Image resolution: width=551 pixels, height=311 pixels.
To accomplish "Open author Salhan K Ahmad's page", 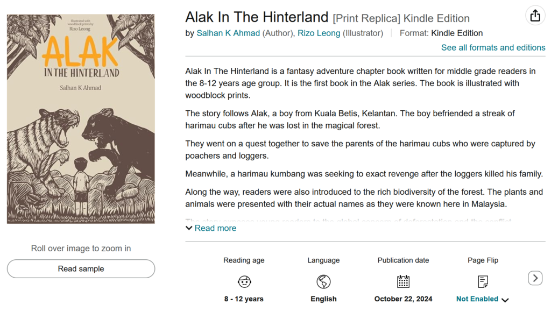I will (228, 33).
